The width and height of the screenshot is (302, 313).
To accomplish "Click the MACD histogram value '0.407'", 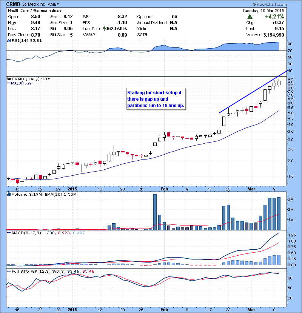I will click(x=79, y=233).
